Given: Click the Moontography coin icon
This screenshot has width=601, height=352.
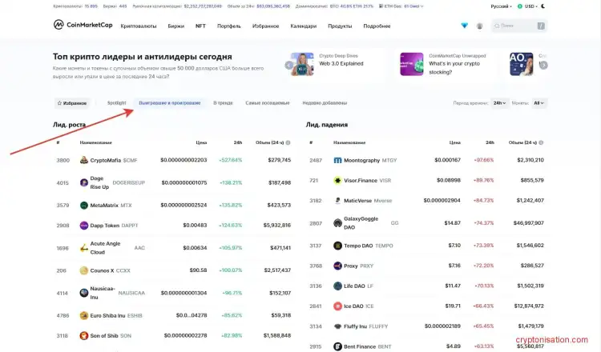Looking at the screenshot, I should (337, 160).
